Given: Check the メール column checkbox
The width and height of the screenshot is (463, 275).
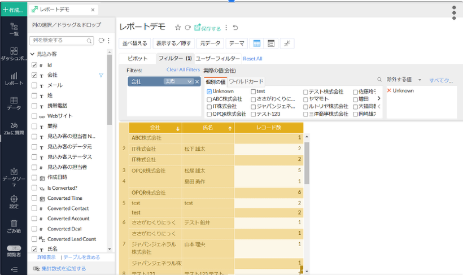Looking at the screenshot, I should (34, 85).
